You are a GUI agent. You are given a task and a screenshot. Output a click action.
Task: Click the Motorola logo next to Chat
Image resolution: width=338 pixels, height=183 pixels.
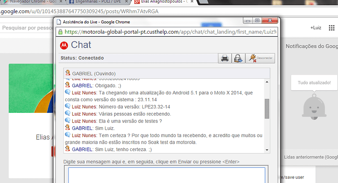pos(64,45)
